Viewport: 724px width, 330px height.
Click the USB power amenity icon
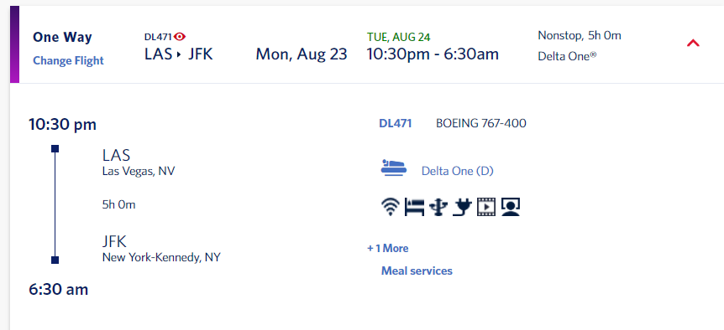click(438, 207)
